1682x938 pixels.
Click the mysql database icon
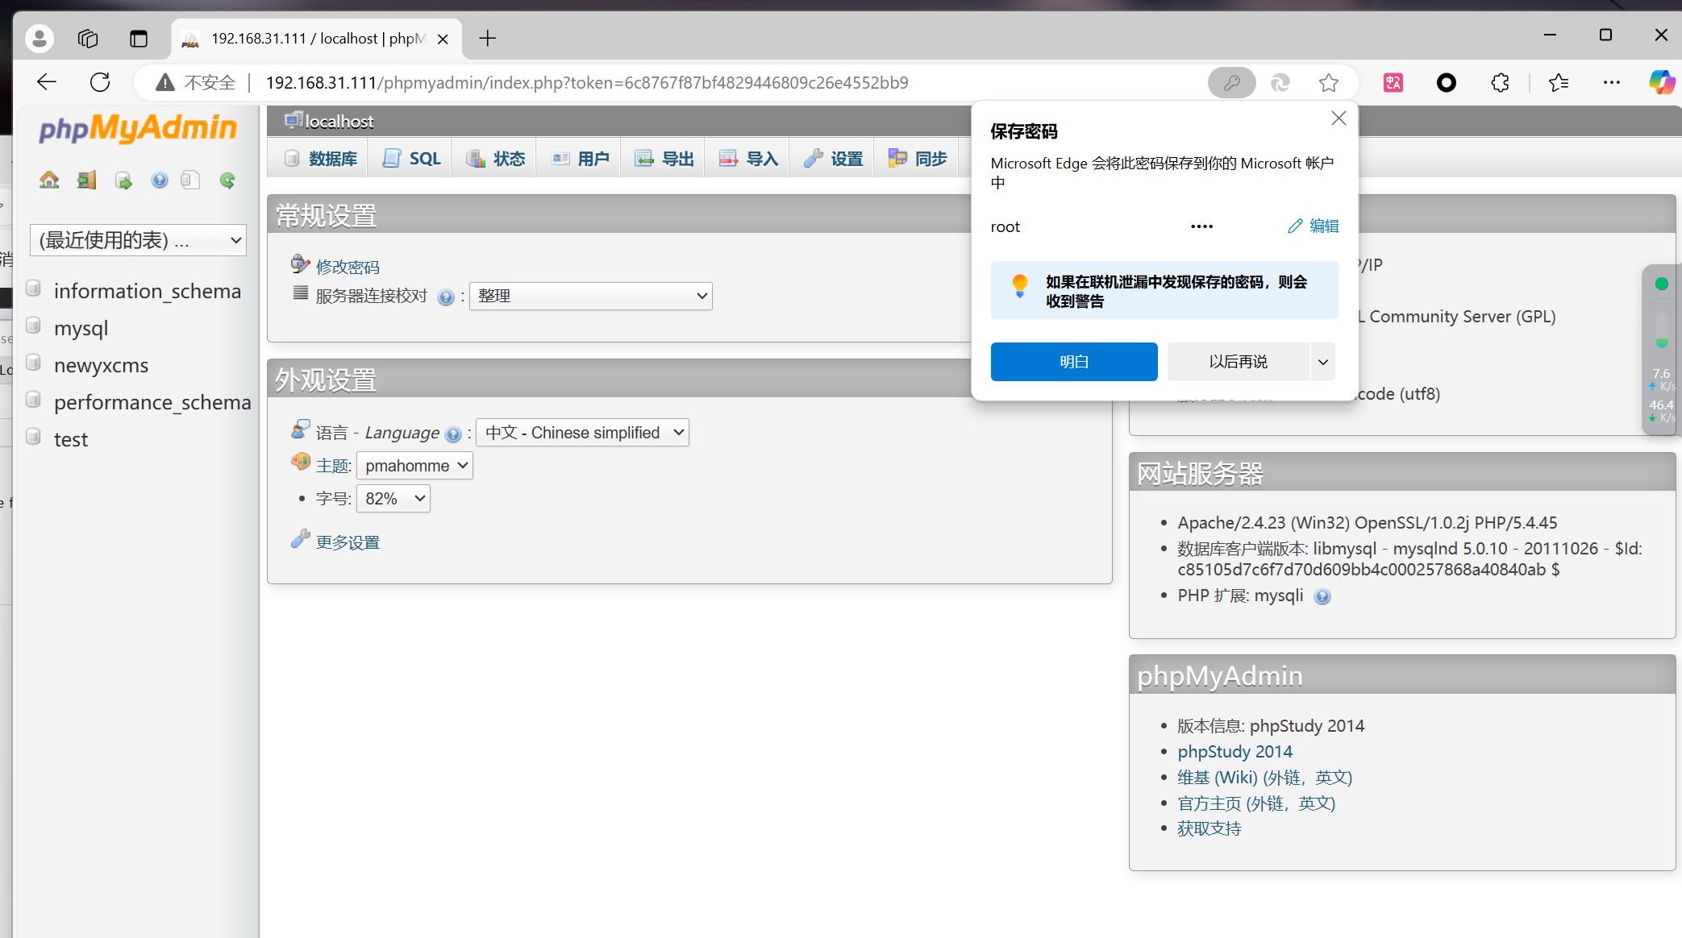click(34, 326)
